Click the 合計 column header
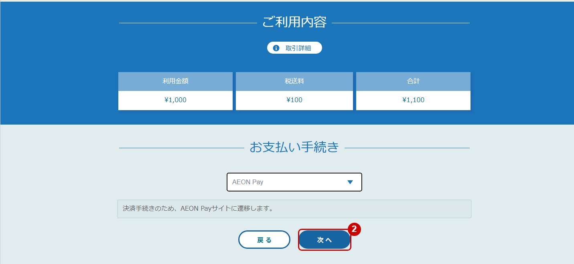This screenshot has width=574, height=264. click(x=413, y=81)
